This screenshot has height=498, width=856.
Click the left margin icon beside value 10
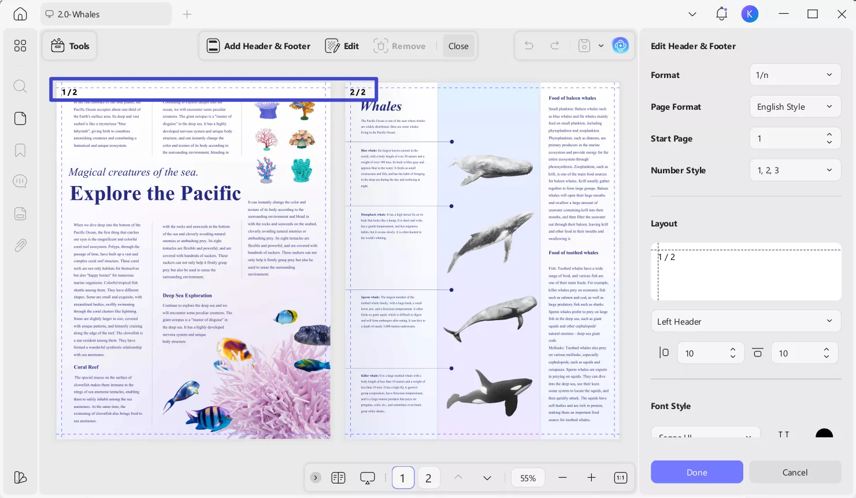(664, 353)
